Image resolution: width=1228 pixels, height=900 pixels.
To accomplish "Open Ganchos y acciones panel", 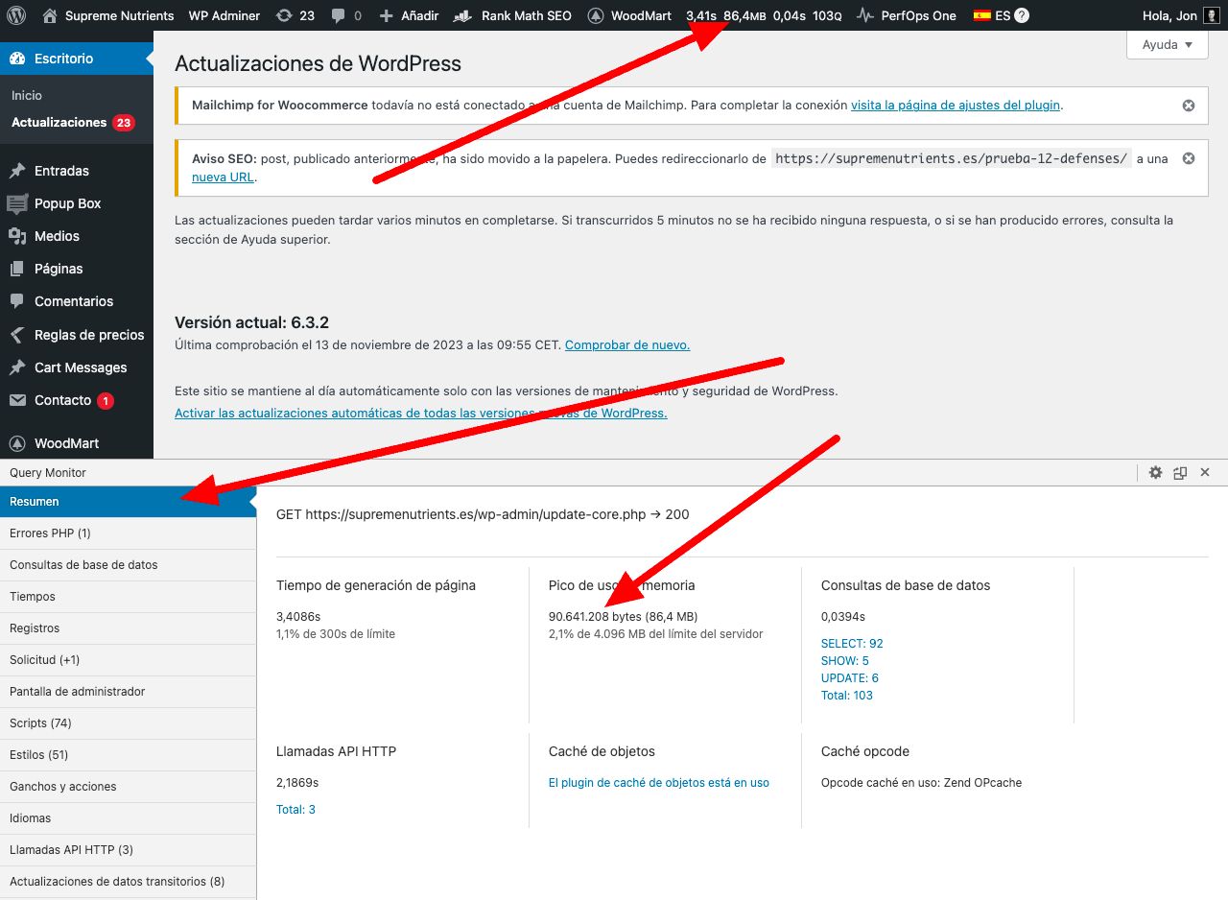I will pos(129,787).
